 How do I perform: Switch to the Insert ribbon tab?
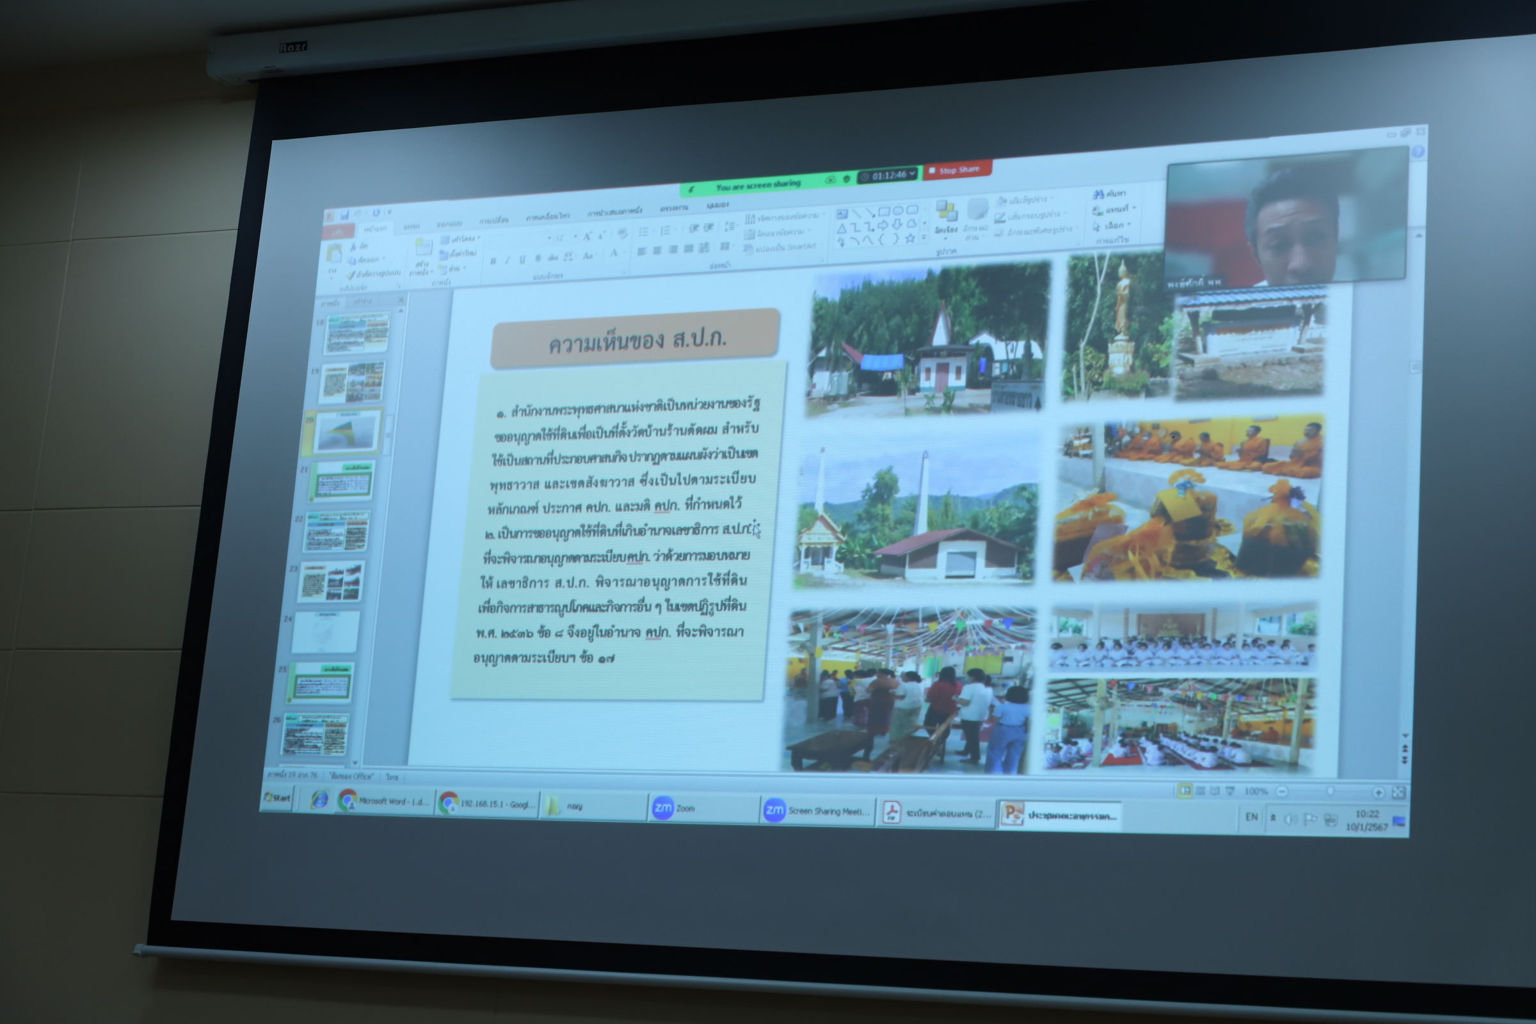click(412, 227)
